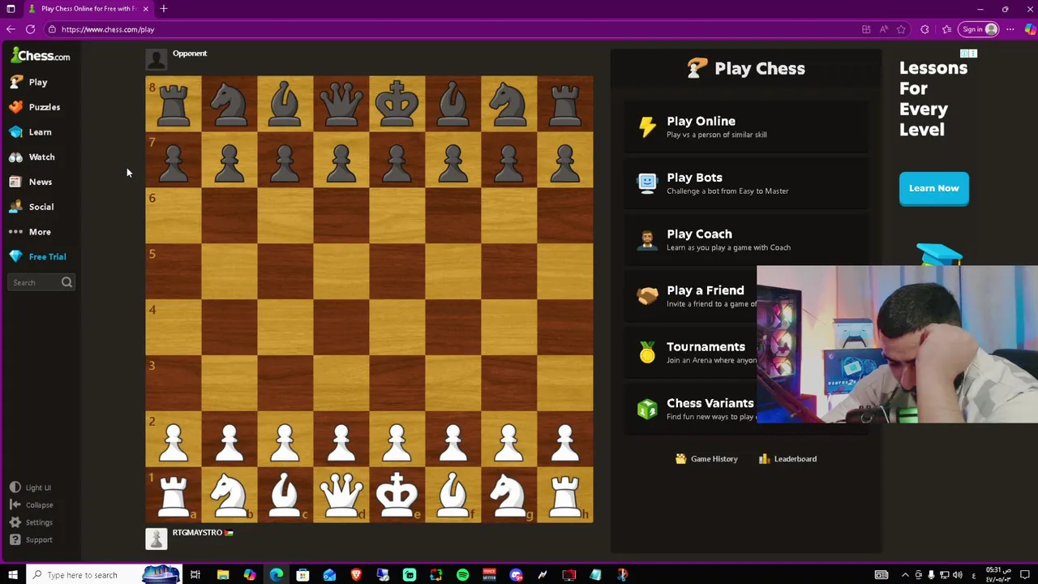Open Puzzles from the sidebar
This screenshot has width=1038, height=584.
point(35,107)
